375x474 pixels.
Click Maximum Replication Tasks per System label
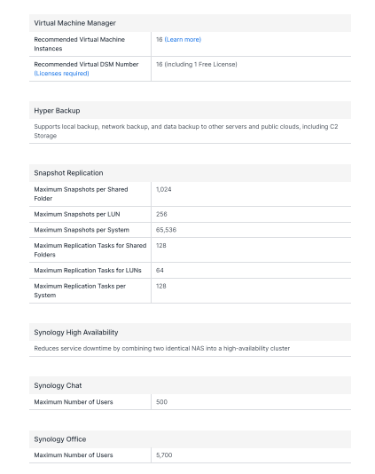point(80,290)
